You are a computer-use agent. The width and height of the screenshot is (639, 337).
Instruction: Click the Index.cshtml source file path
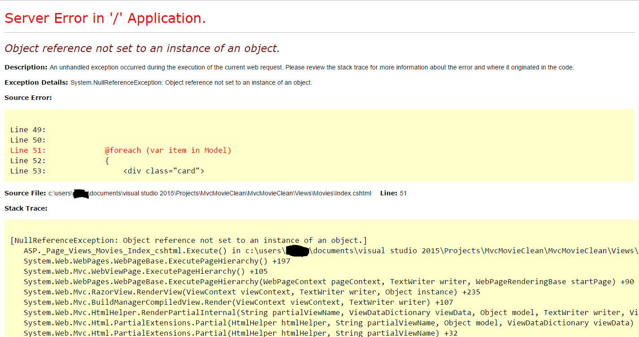[x=210, y=194]
